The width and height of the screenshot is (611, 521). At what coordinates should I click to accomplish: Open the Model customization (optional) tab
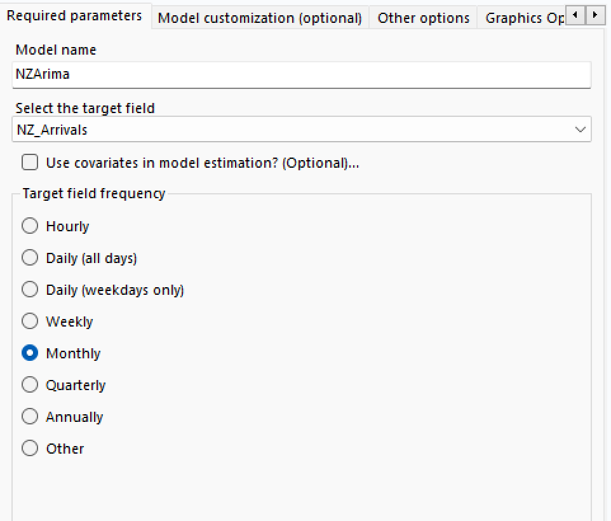tap(260, 18)
